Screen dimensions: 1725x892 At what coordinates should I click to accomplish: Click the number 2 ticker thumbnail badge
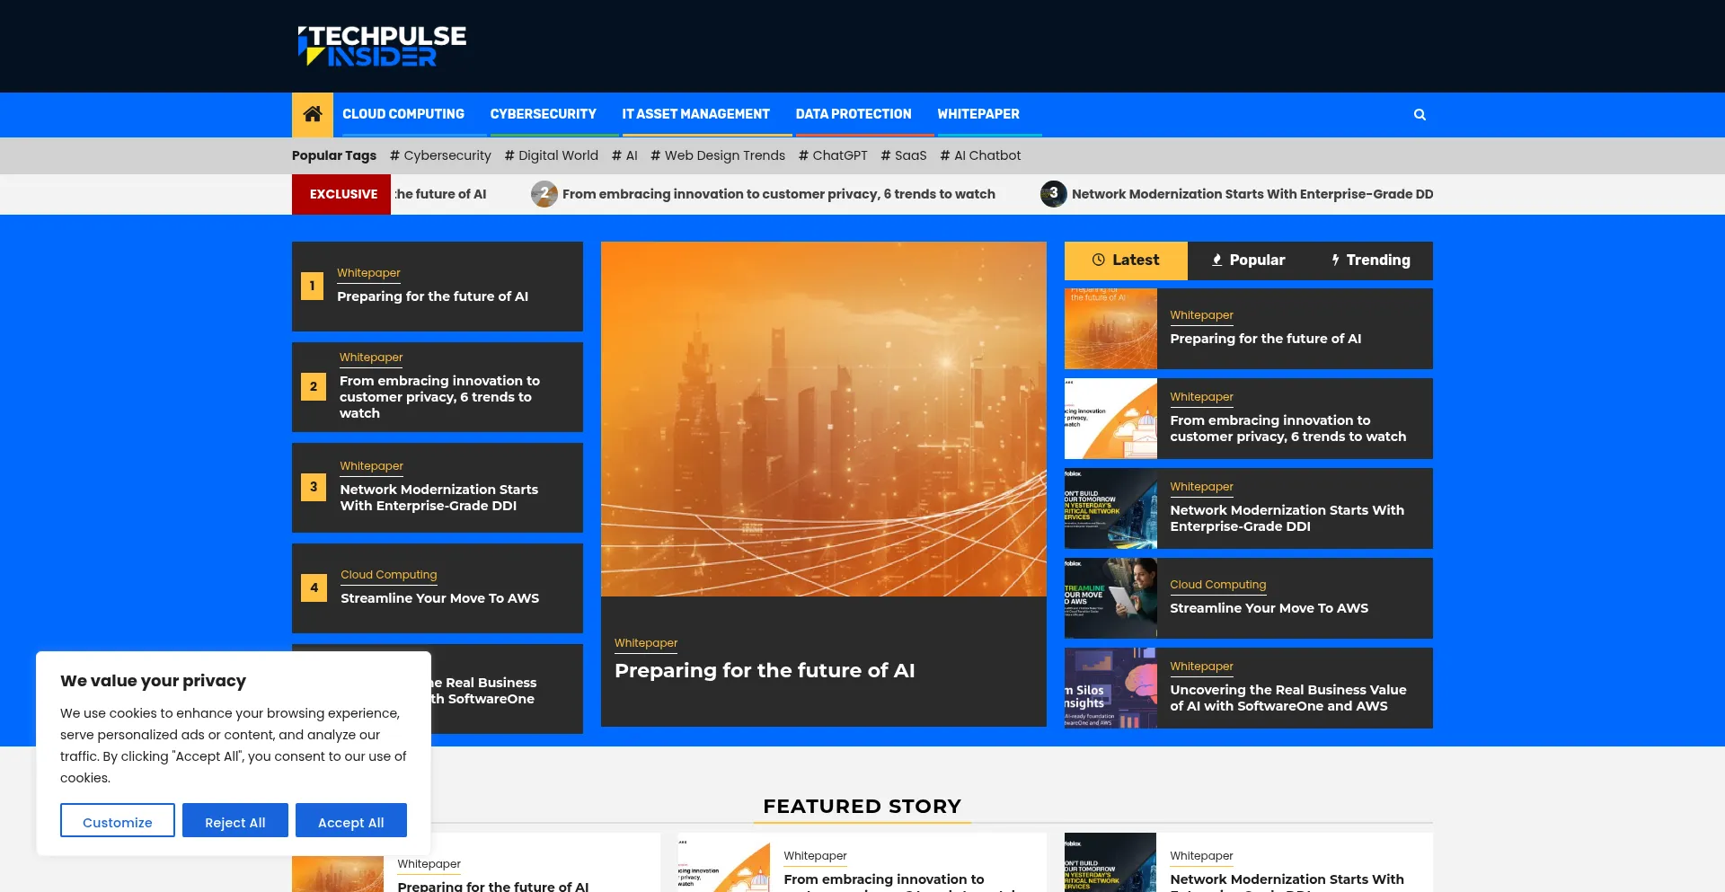tap(544, 194)
